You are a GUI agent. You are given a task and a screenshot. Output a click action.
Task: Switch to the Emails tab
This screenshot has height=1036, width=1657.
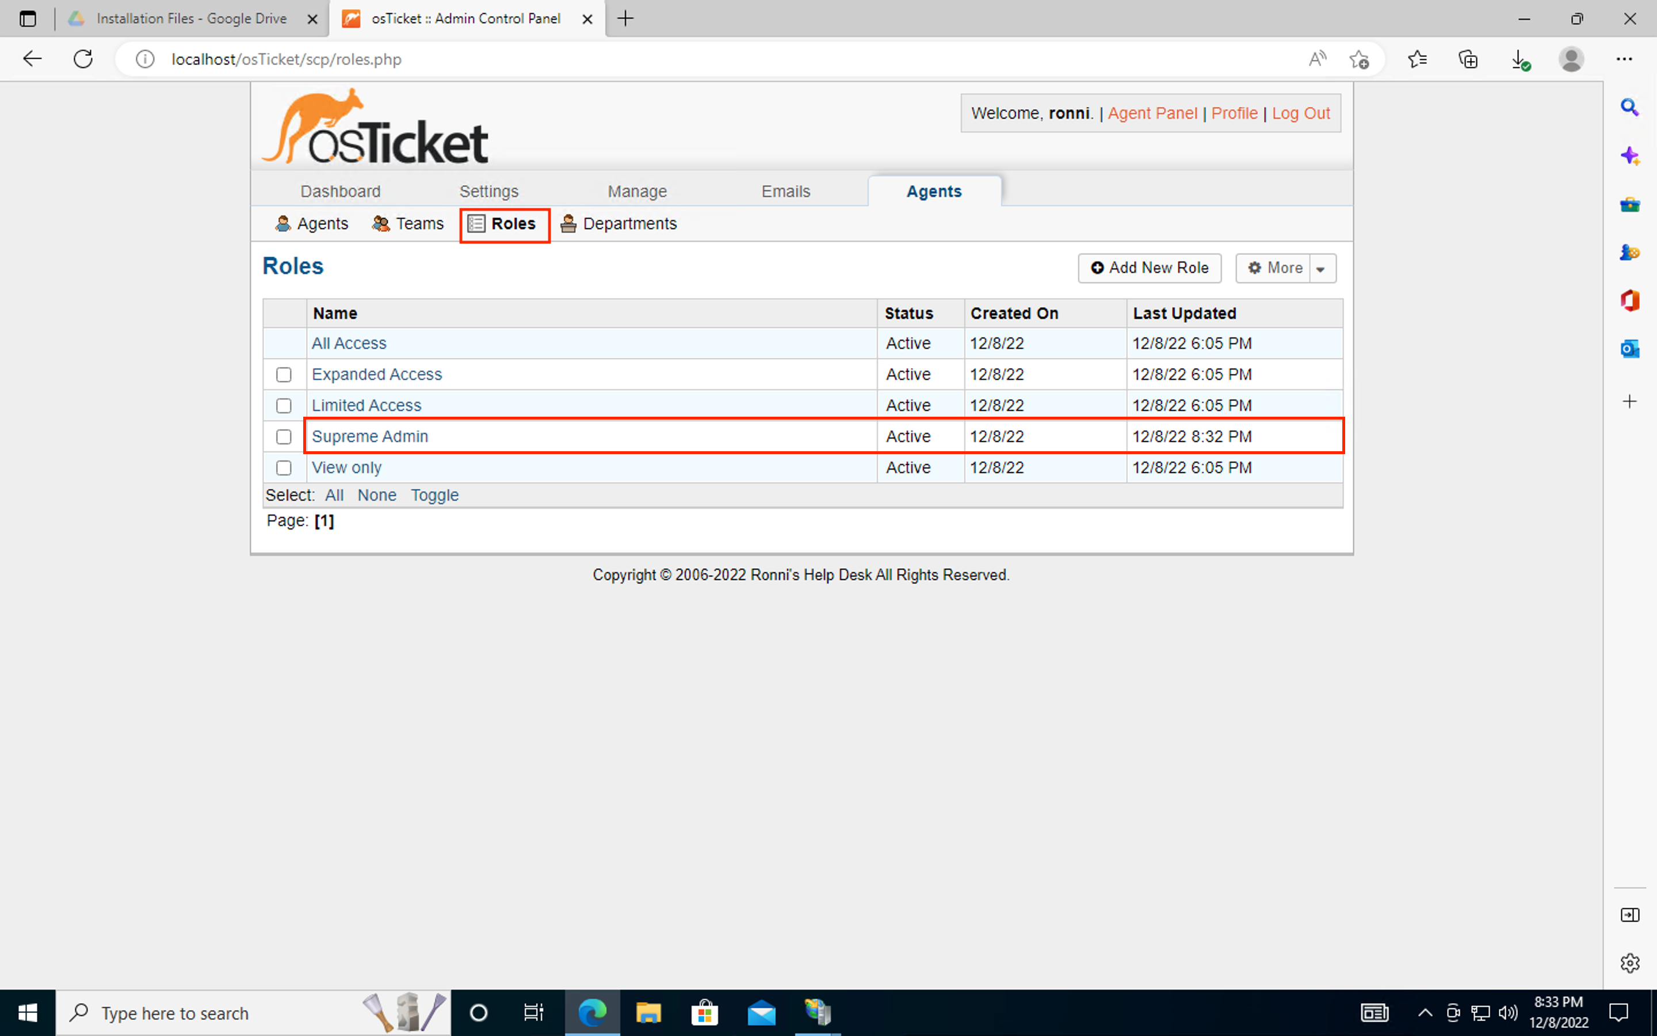coord(785,191)
